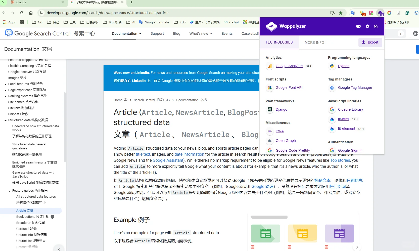The height and width of the screenshot is (251, 419).
Task: Switch Wappalyzer to dark mode
Action: coord(376,26)
